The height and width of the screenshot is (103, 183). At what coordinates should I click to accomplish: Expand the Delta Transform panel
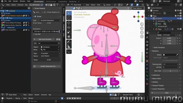[x=159, y=47]
